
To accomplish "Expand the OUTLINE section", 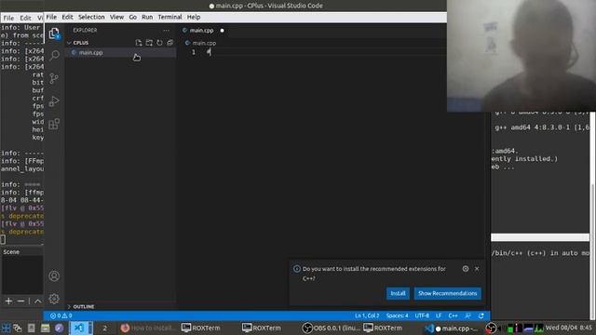I will click(x=83, y=306).
